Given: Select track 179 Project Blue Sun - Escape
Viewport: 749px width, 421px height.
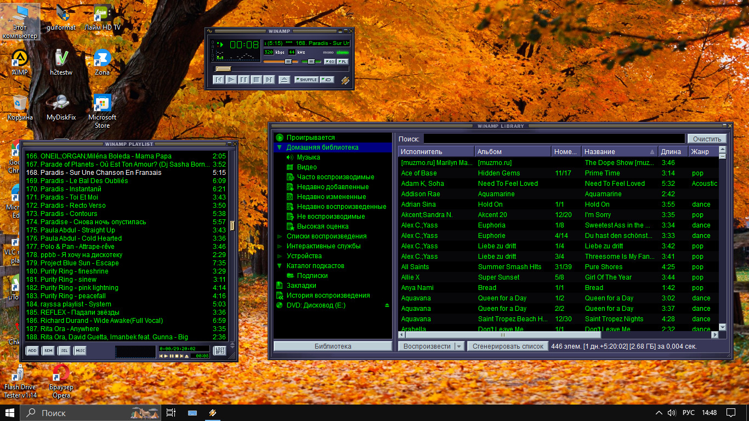Looking at the screenshot, I should coord(126,263).
